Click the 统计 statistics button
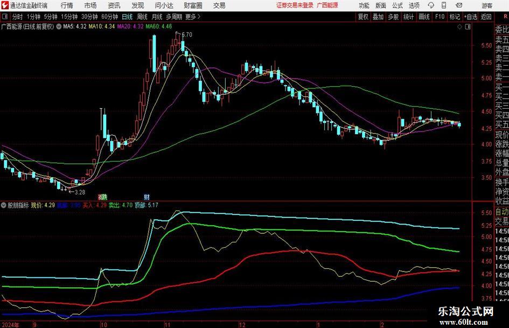This screenshot has height=328, width=509. pos(408,17)
